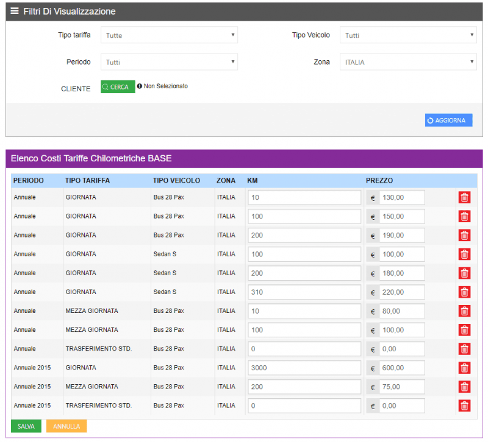
Task: Cancel edits with the ANNULLA button
Action: pyautogui.click(x=66, y=426)
